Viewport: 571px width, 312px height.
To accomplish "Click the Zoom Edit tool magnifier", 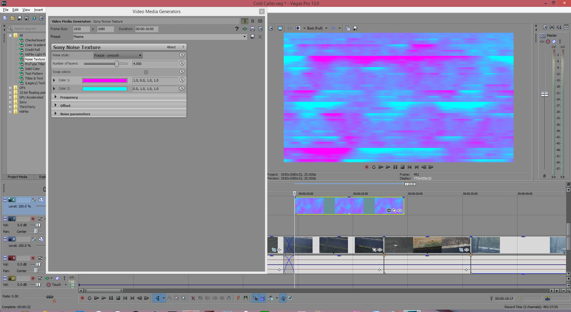I will 184,298.
